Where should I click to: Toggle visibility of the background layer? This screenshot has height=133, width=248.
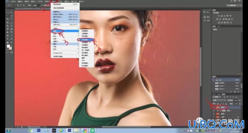[x=214, y=117]
